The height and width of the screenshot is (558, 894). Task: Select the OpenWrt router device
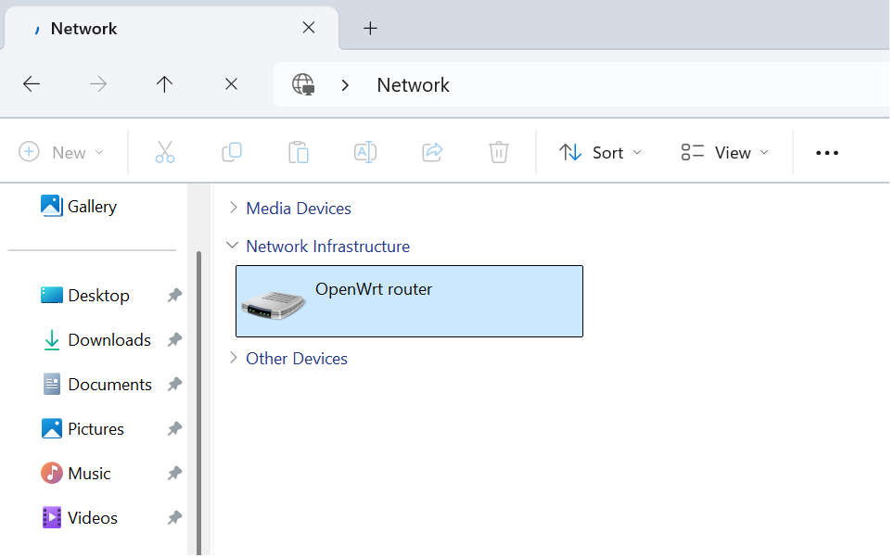point(409,301)
